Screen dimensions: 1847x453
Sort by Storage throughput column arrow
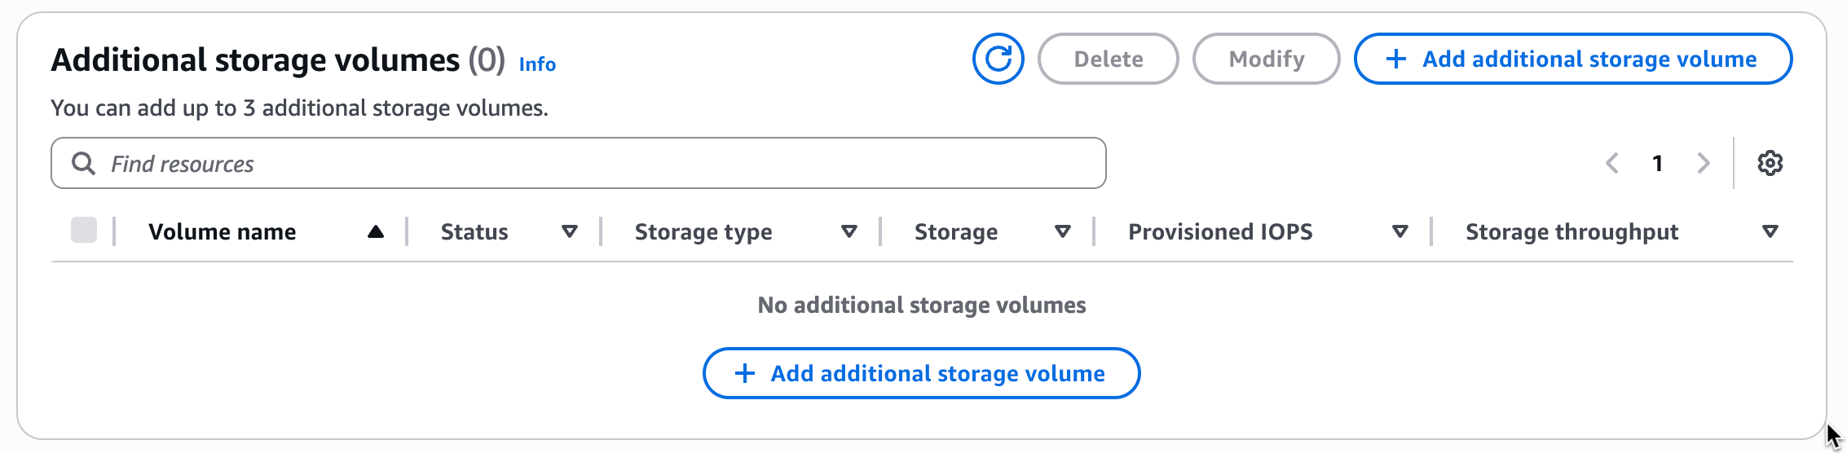pos(1770,232)
